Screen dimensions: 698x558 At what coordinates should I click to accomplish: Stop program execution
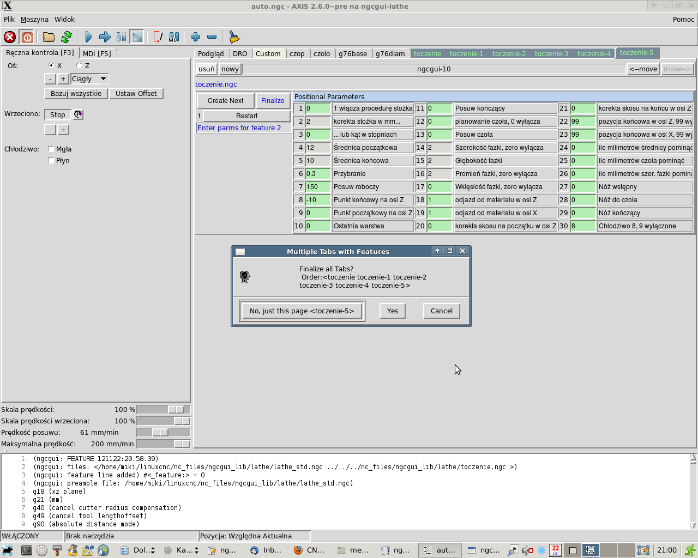[137, 37]
